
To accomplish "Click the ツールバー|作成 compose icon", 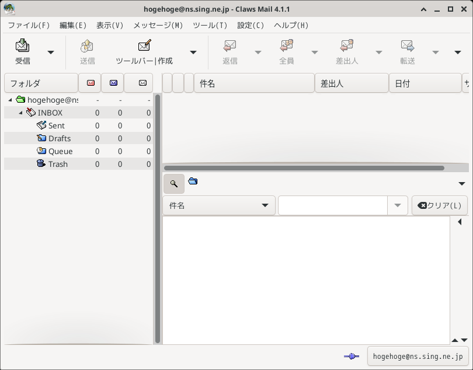I will click(144, 52).
